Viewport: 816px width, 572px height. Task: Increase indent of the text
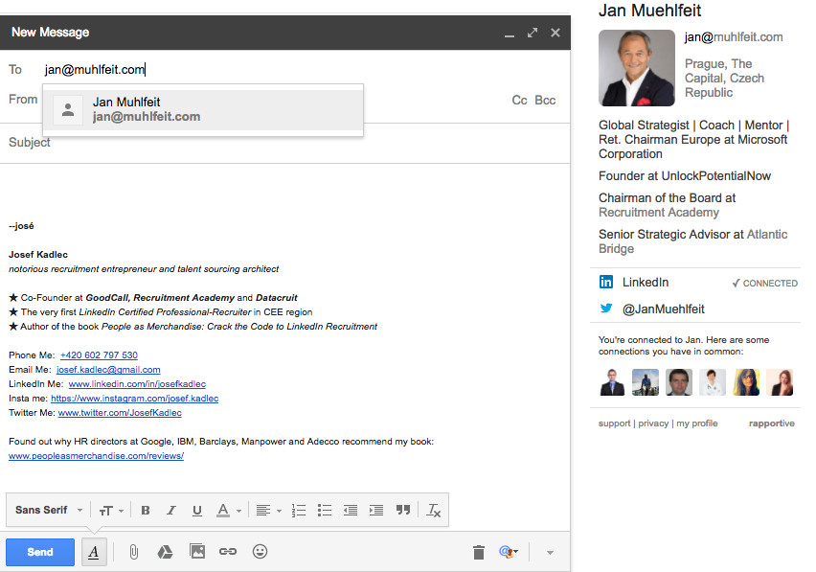376,510
